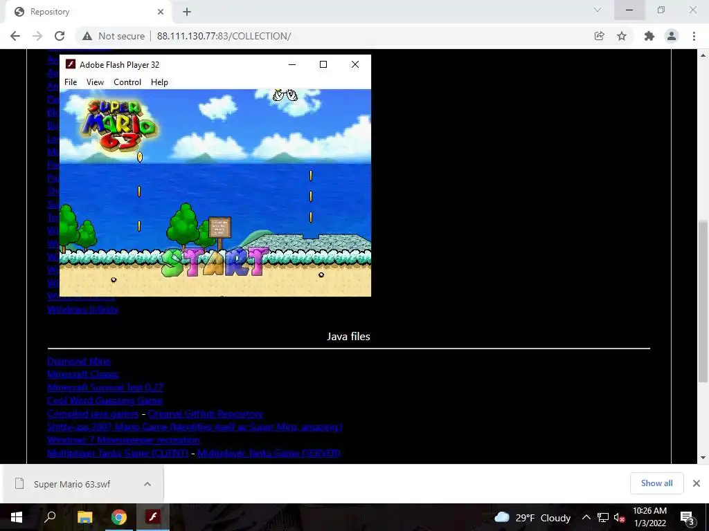
Task: Open the Compiled java games link
Action: pos(93,413)
